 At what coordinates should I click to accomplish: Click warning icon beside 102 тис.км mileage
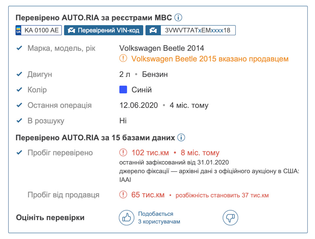123,153
